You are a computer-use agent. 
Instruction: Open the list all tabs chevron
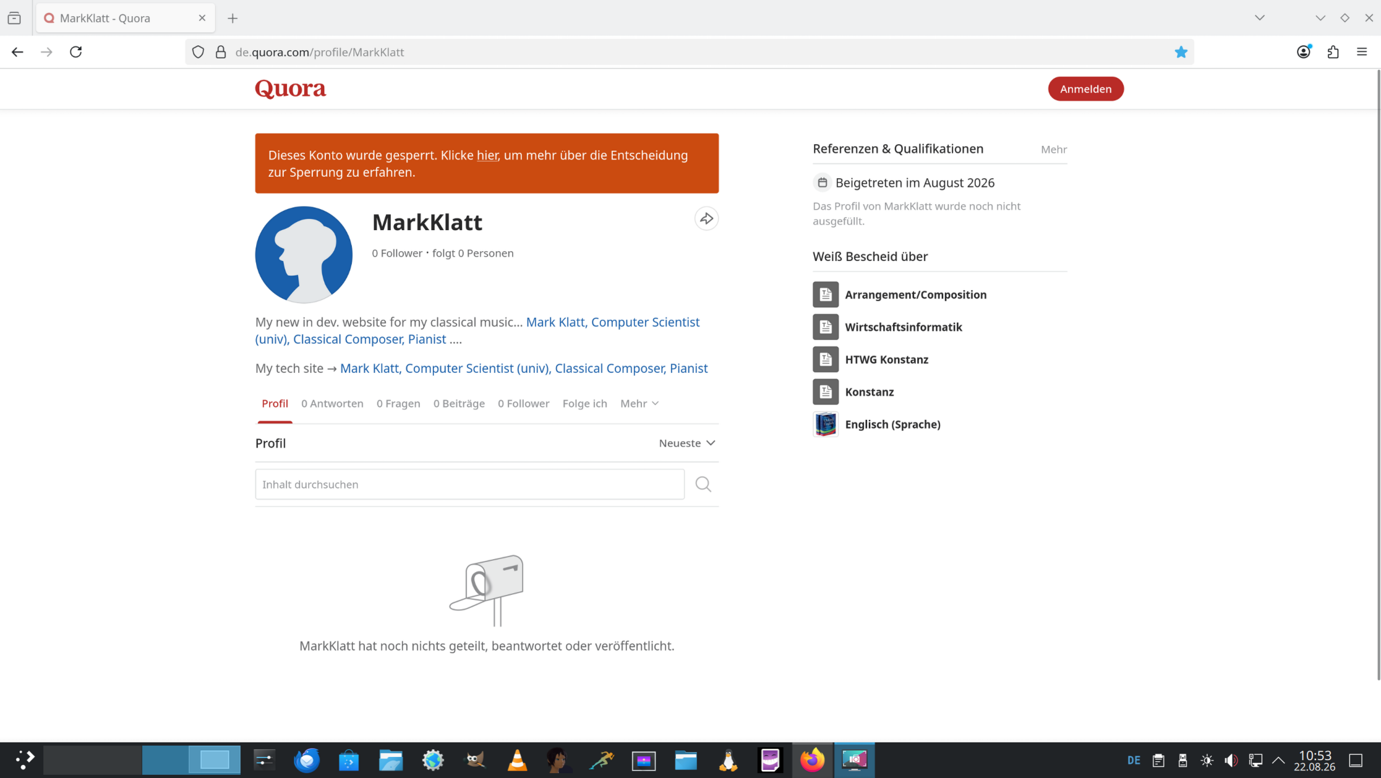(x=1259, y=18)
